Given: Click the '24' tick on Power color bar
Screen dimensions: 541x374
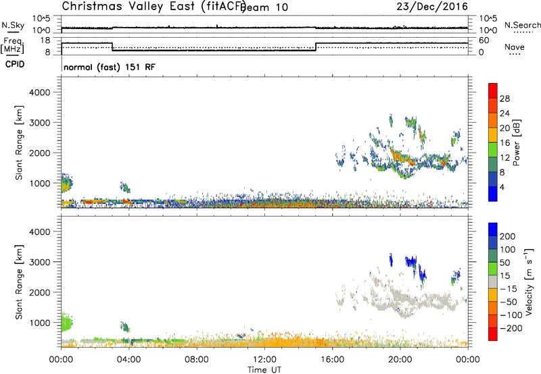Looking at the screenshot, I should point(504,113).
